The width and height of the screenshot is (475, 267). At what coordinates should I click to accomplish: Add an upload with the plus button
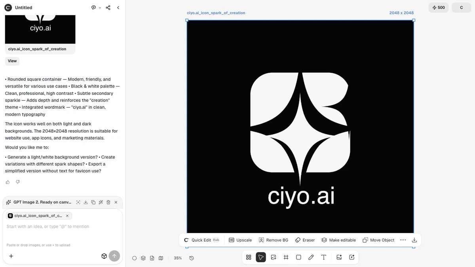coord(11,256)
